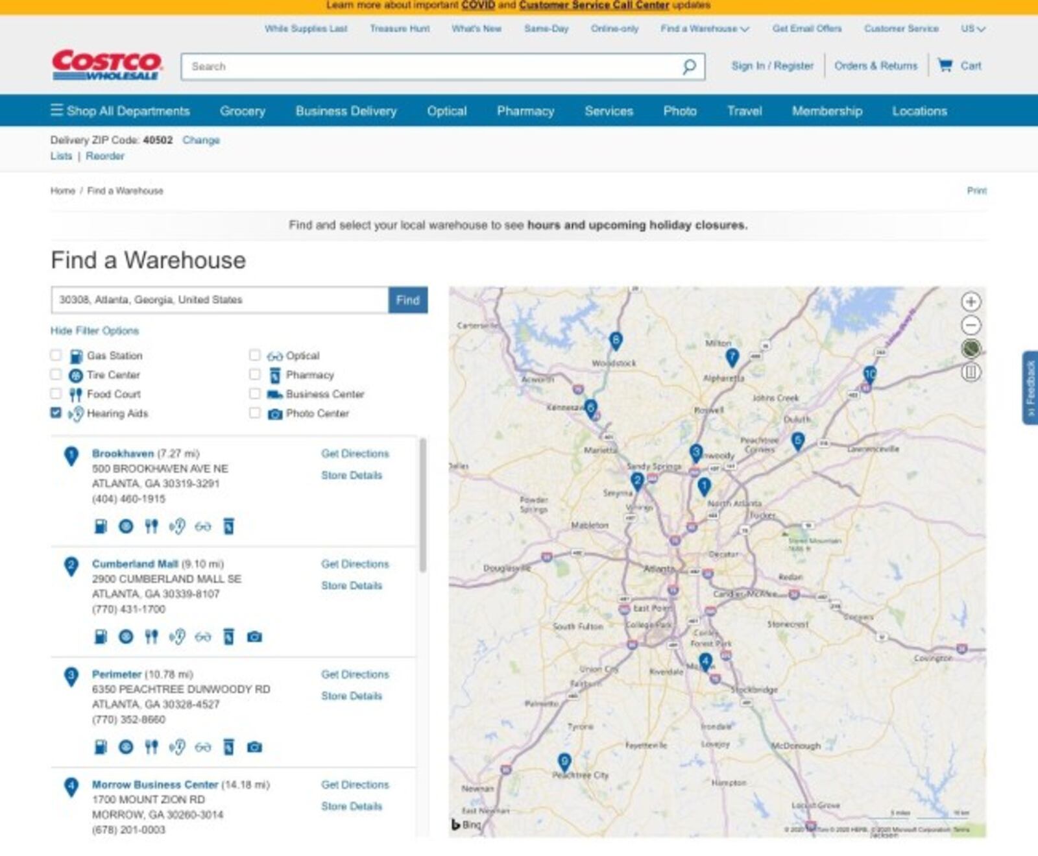The image size is (1038, 856).
Task: Zoom in on the map
Action: point(971,302)
